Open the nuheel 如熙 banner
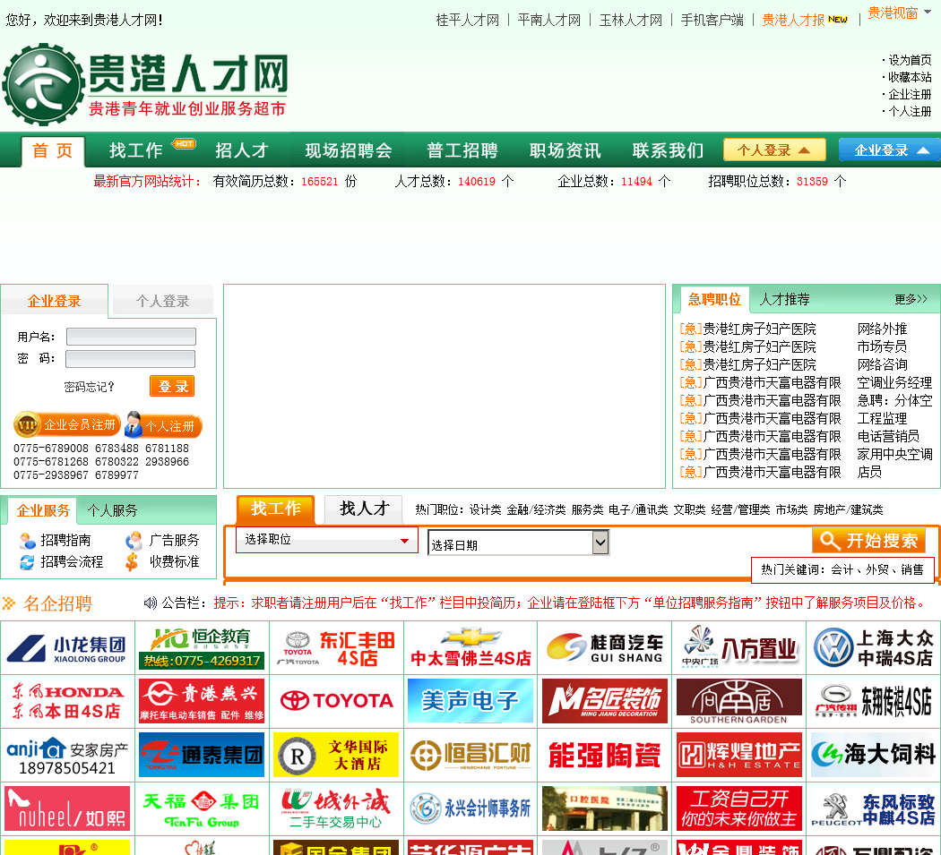Screen dimensions: 941x855 pyautogui.click(x=67, y=808)
